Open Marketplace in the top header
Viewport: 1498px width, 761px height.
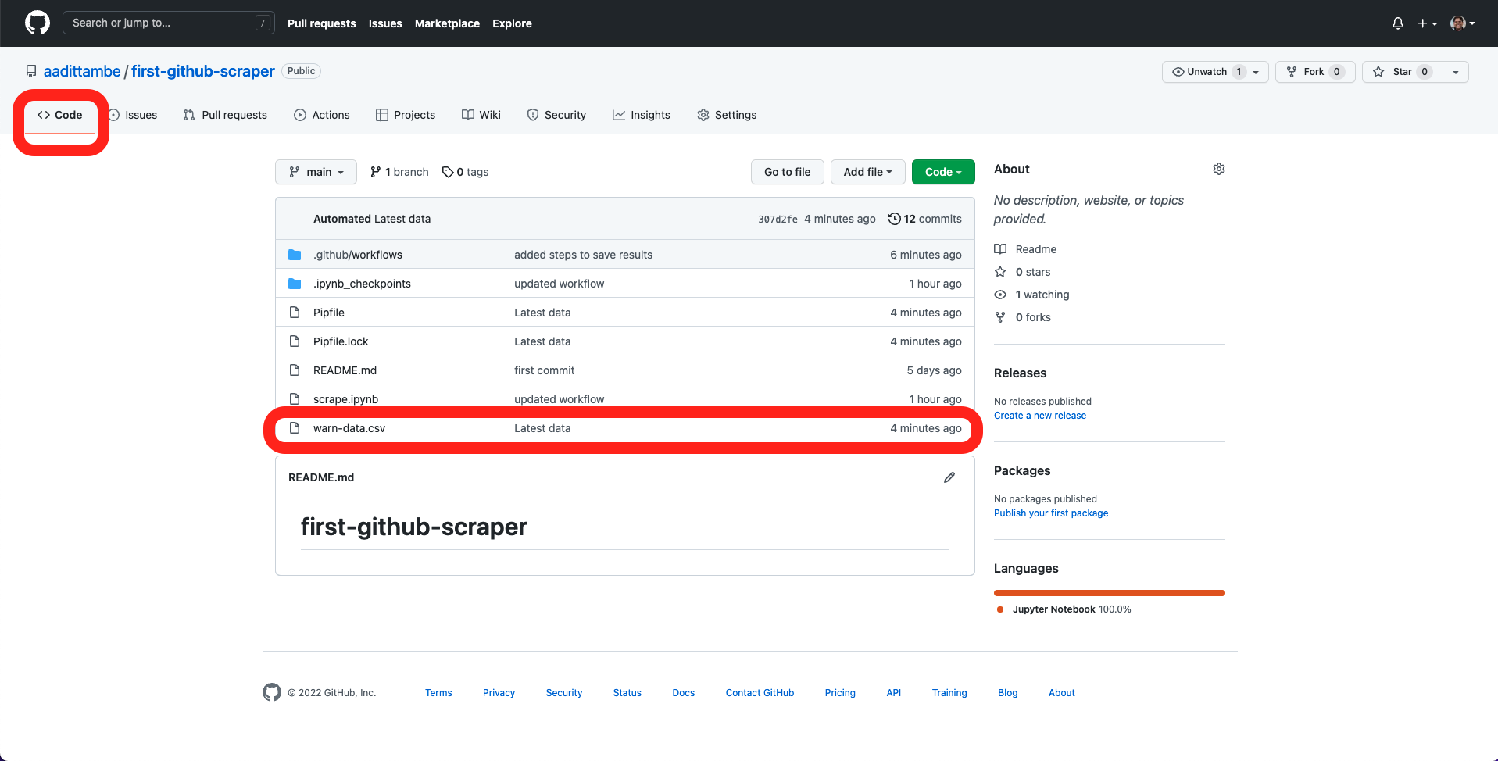[x=447, y=23]
